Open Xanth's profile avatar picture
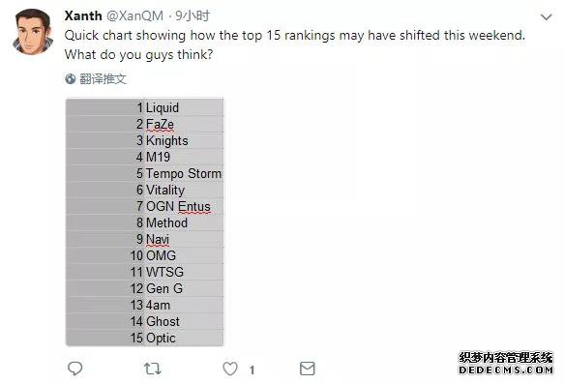564x384 pixels. tap(33, 32)
